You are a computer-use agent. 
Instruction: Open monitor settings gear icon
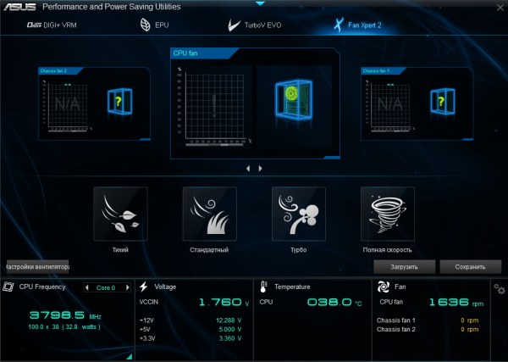point(500,289)
